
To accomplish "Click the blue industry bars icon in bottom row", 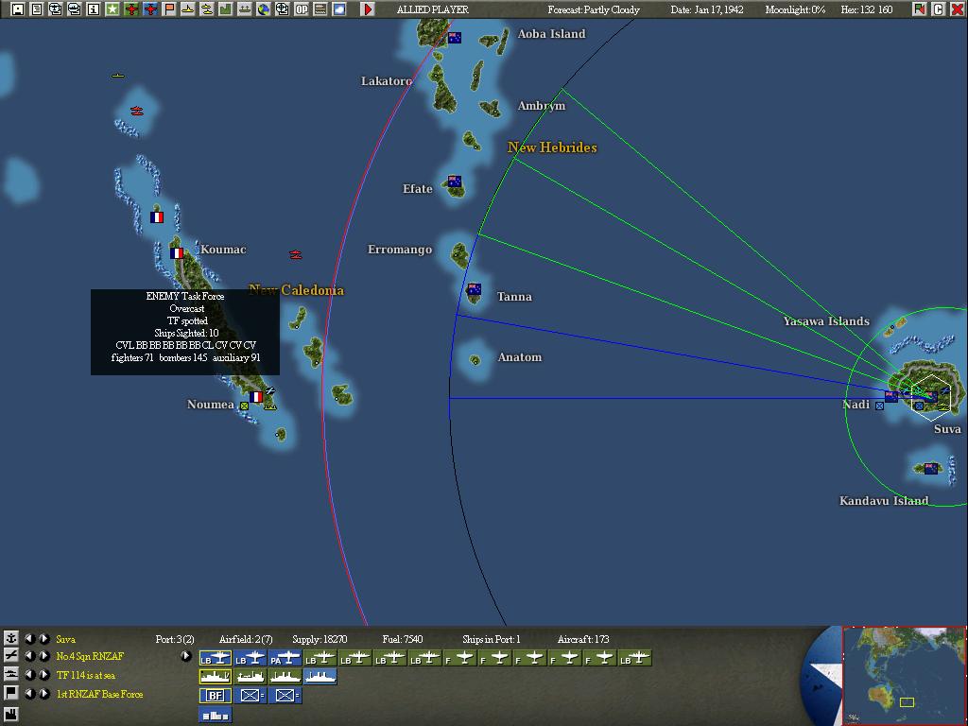I will point(216,715).
